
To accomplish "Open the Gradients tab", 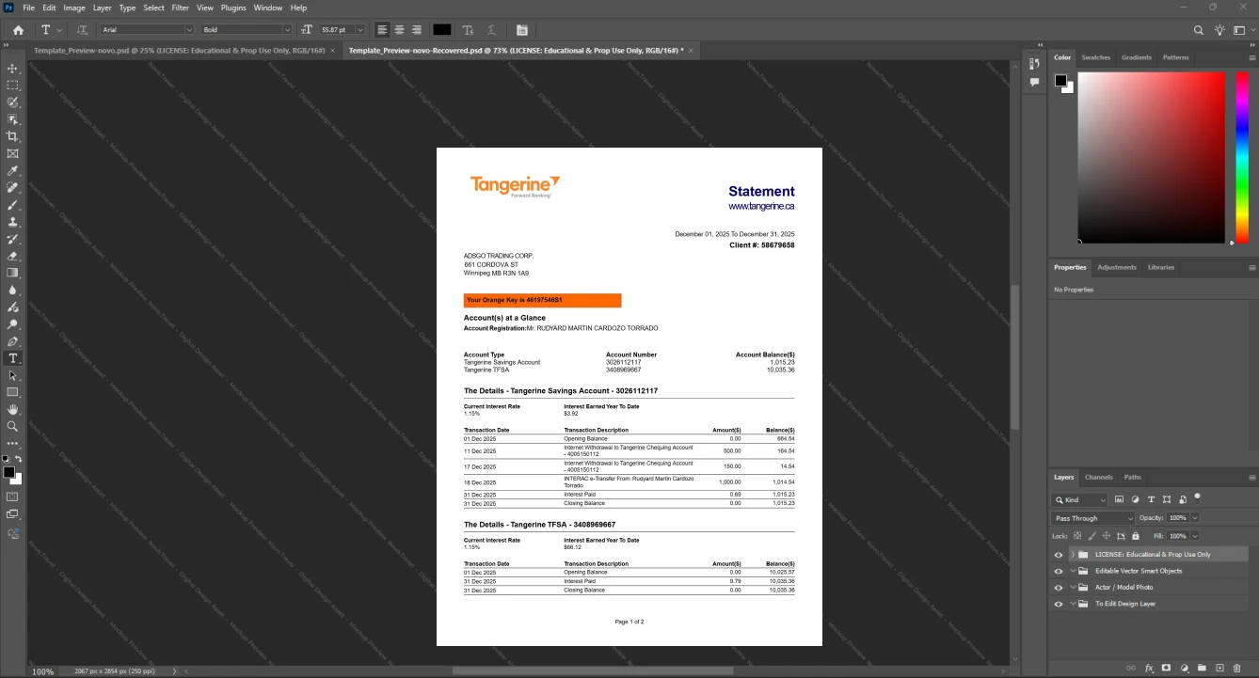I will (x=1137, y=57).
